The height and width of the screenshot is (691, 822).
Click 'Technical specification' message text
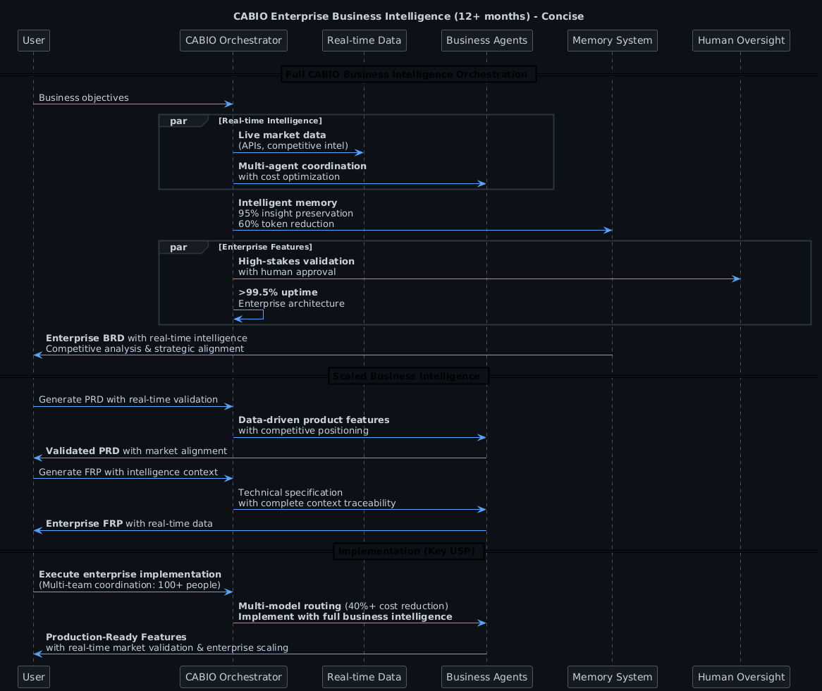pos(290,492)
